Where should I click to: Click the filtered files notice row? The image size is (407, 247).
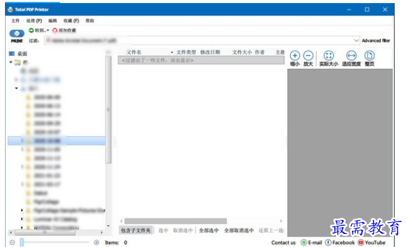tap(201, 60)
